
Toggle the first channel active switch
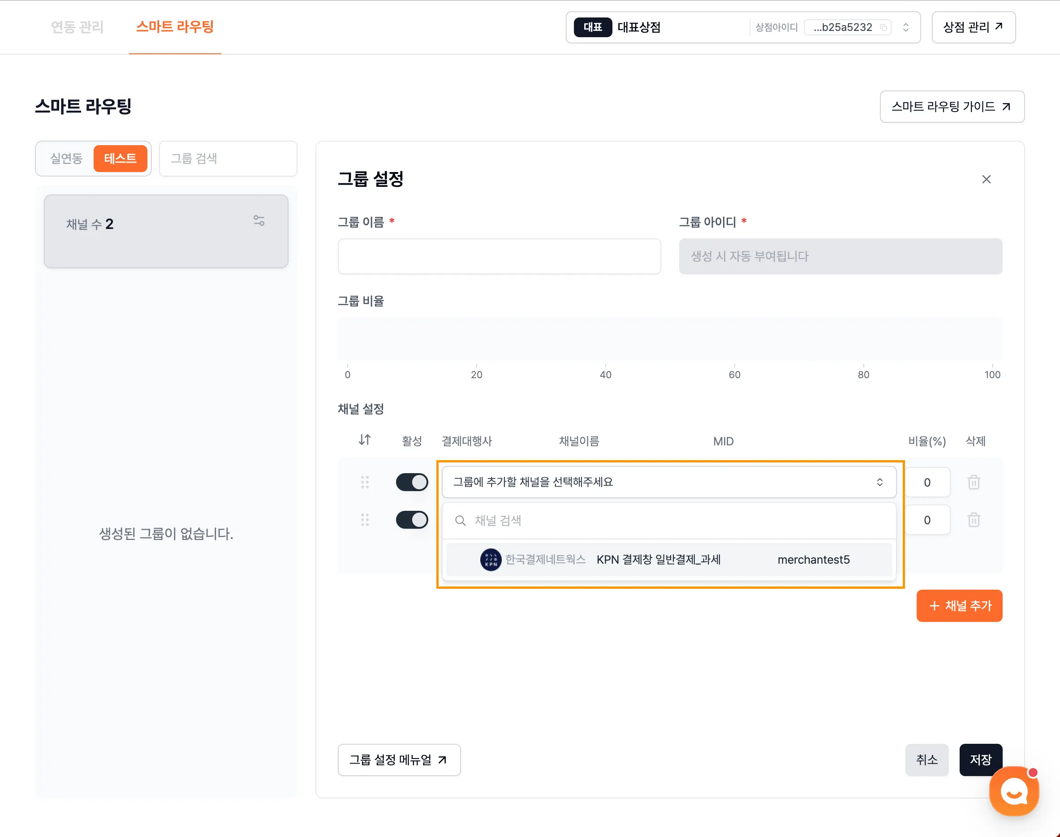tap(412, 482)
